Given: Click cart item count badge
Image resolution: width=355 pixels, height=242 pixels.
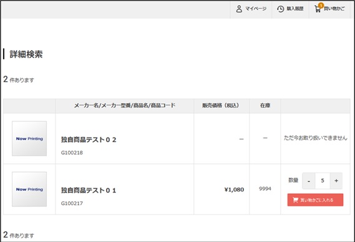Looking at the screenshot, I should [321, 6].
